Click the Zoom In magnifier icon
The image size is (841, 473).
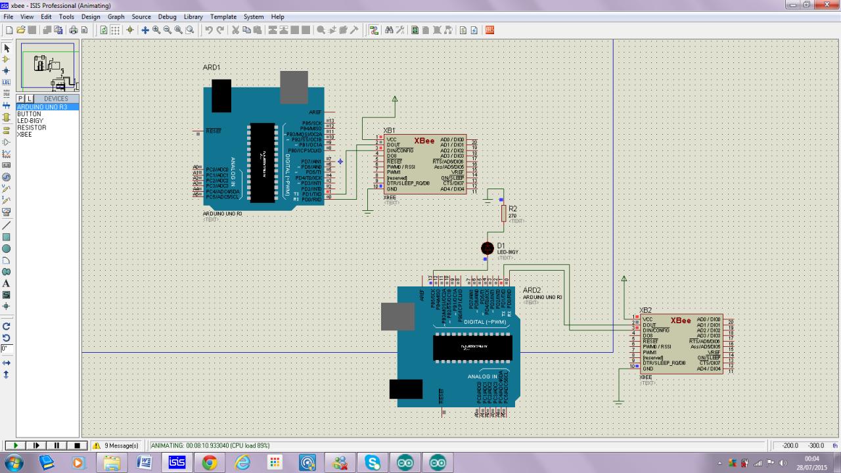156,30
